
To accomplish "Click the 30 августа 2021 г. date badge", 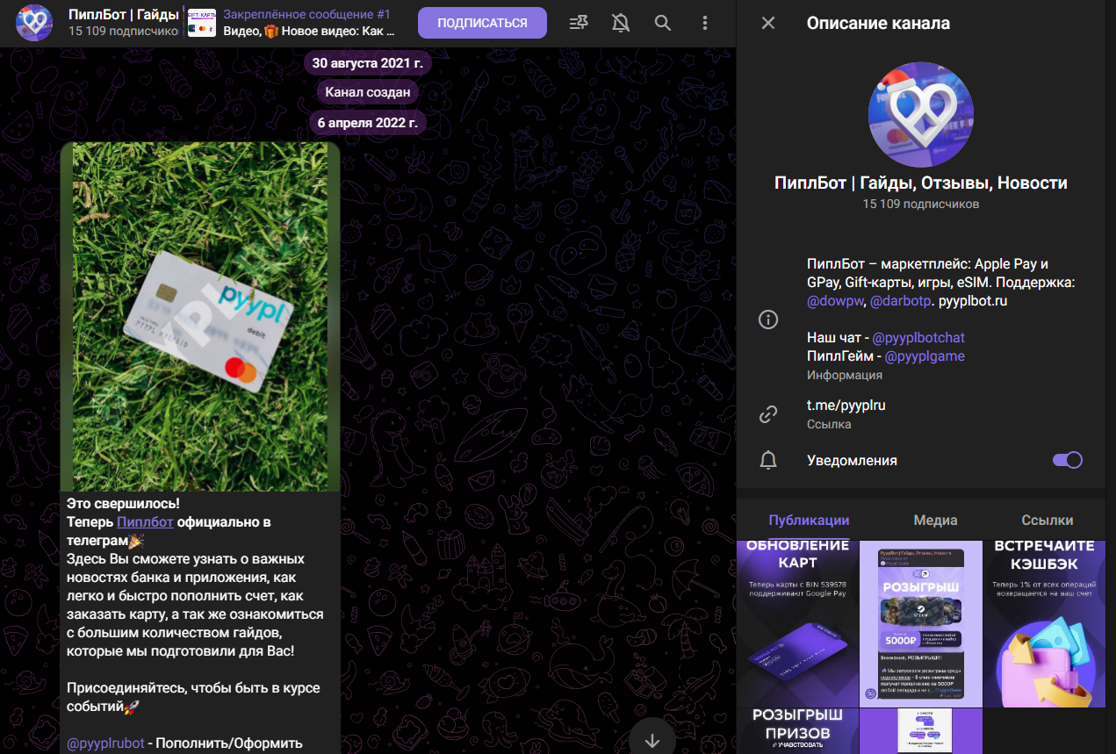I will (x=368, y=63).
